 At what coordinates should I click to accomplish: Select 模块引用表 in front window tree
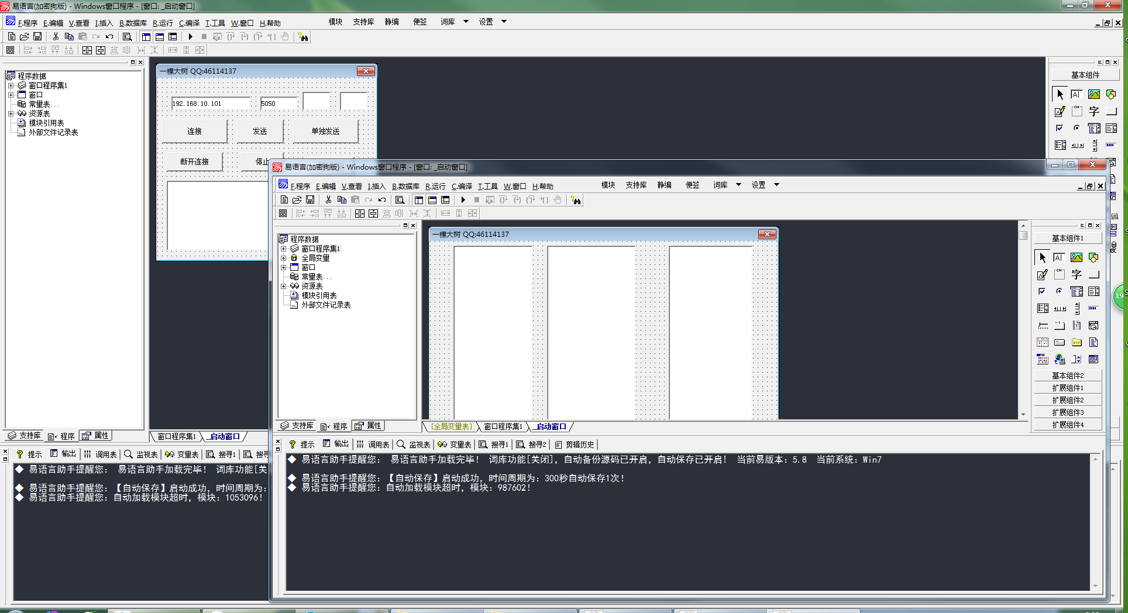pyautogui.click(x=319, y=295)
